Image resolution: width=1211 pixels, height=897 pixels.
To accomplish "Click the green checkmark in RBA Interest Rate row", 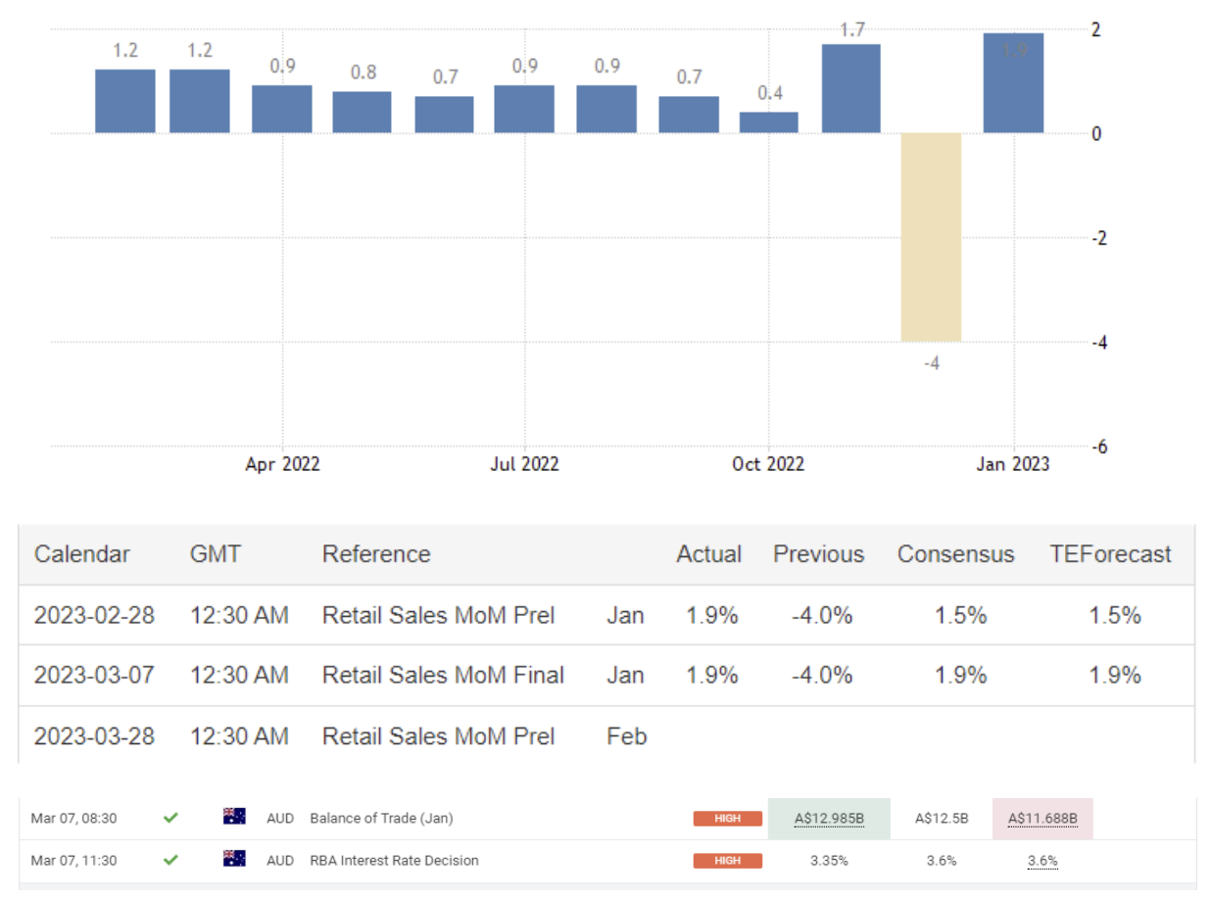I will pyautogui.click(x=170, y=861).
